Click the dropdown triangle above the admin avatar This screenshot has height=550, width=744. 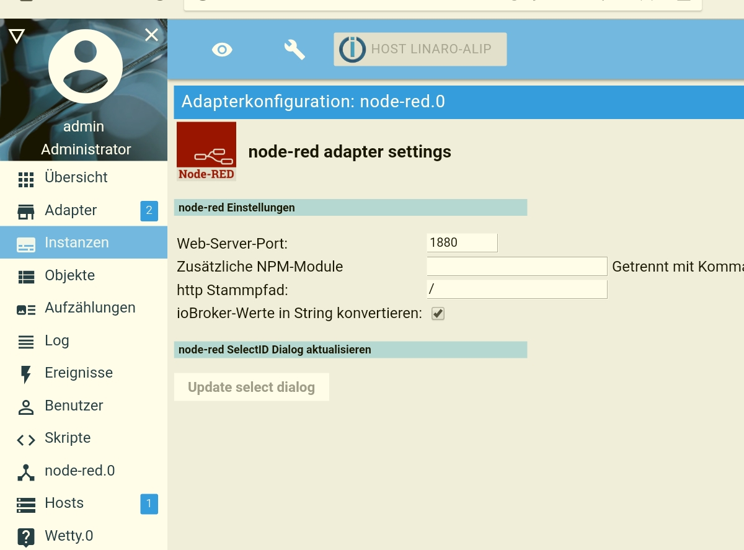[17, 36]
